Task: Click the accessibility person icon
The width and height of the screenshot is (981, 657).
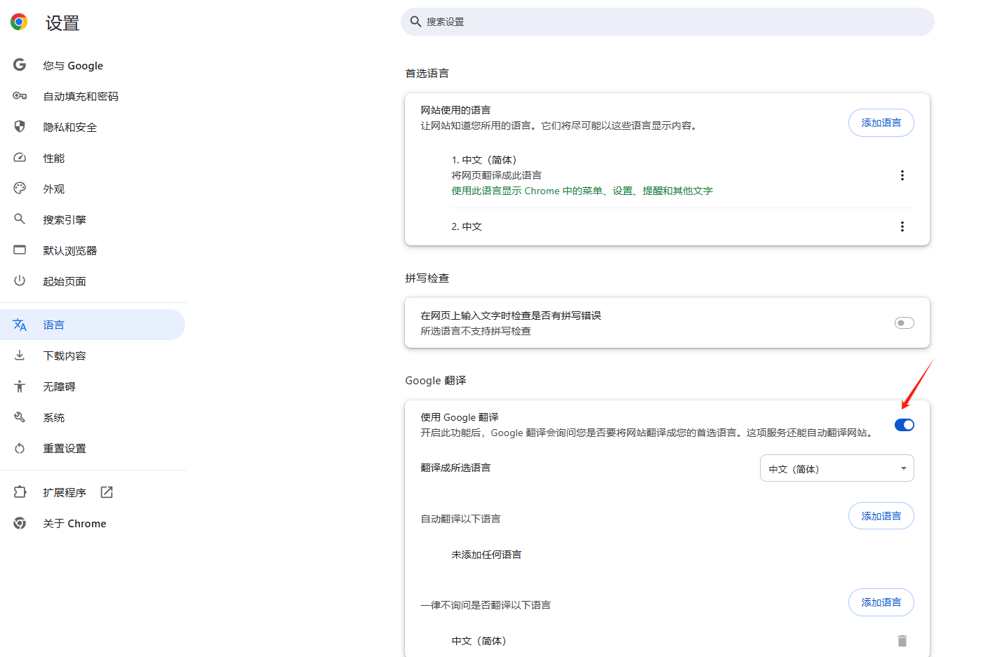Action: click(x=20, y=386)
